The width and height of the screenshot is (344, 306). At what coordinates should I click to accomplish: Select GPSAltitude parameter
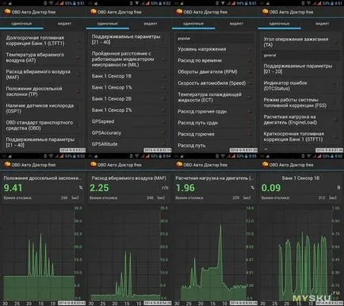pyautogui.click(x=129, y=144)
